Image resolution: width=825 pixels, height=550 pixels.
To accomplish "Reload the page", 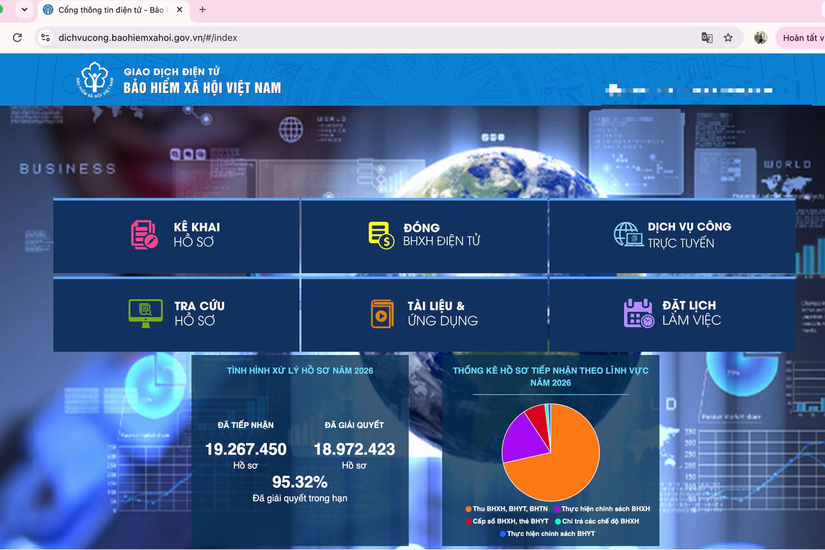I will [x=17, y=38].
